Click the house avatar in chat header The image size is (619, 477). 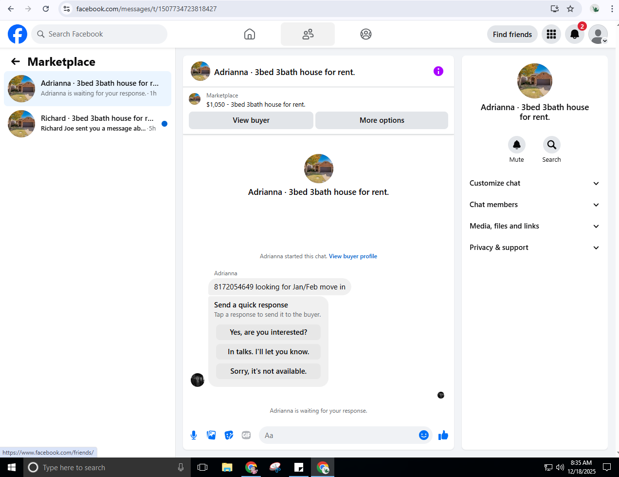tap(200, 71)
